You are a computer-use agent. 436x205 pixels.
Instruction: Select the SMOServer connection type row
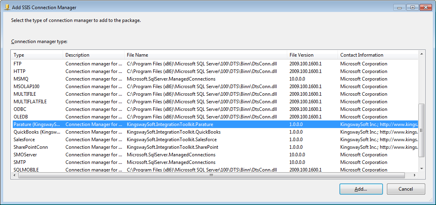pos(214,154)
